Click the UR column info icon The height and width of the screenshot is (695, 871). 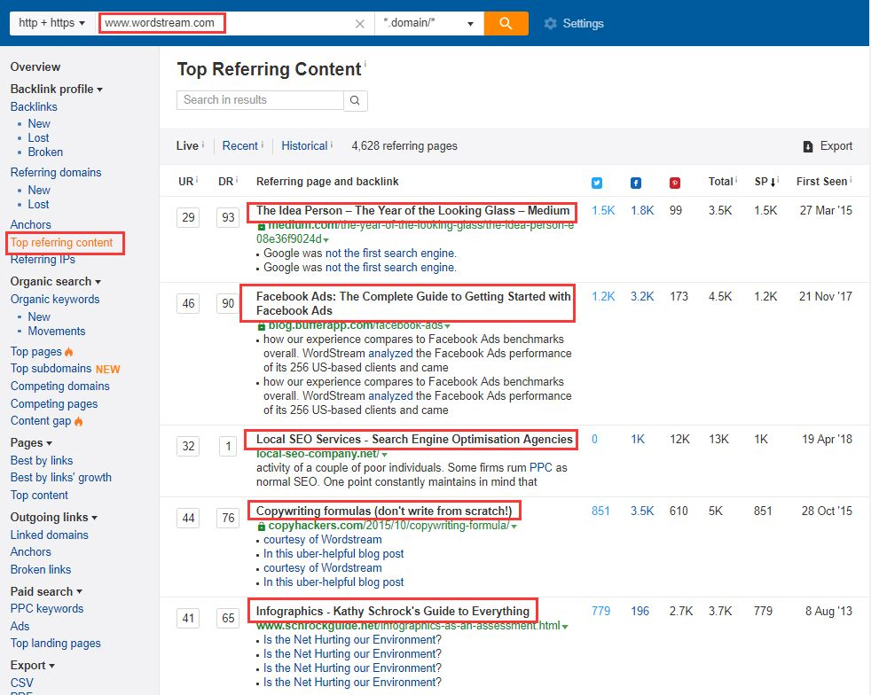[x=197, y=179]
